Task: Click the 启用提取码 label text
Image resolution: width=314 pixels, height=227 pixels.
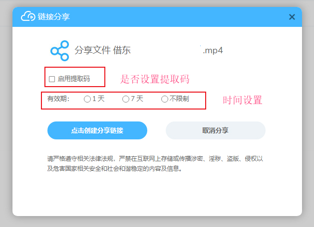Action: [x=74, y=79]
